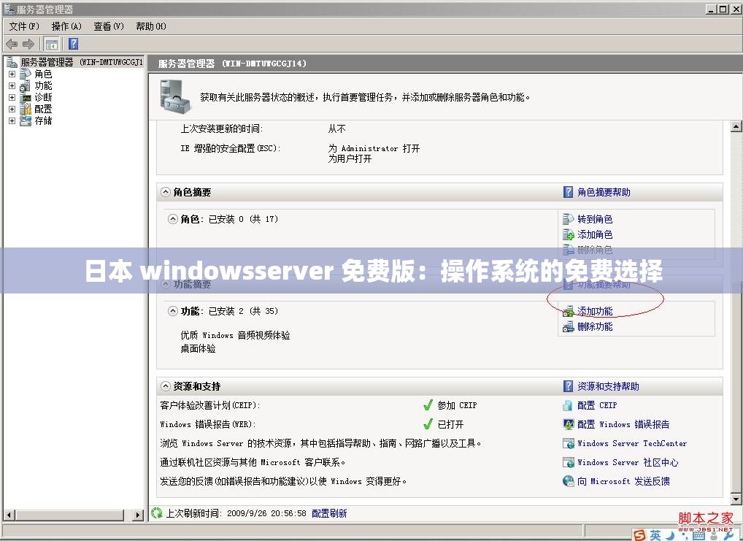Image resolution: width=743 pixels, height=541 pixels.
Task: Click the Windows Server 社区中心 icon
Action: point(568,462)
